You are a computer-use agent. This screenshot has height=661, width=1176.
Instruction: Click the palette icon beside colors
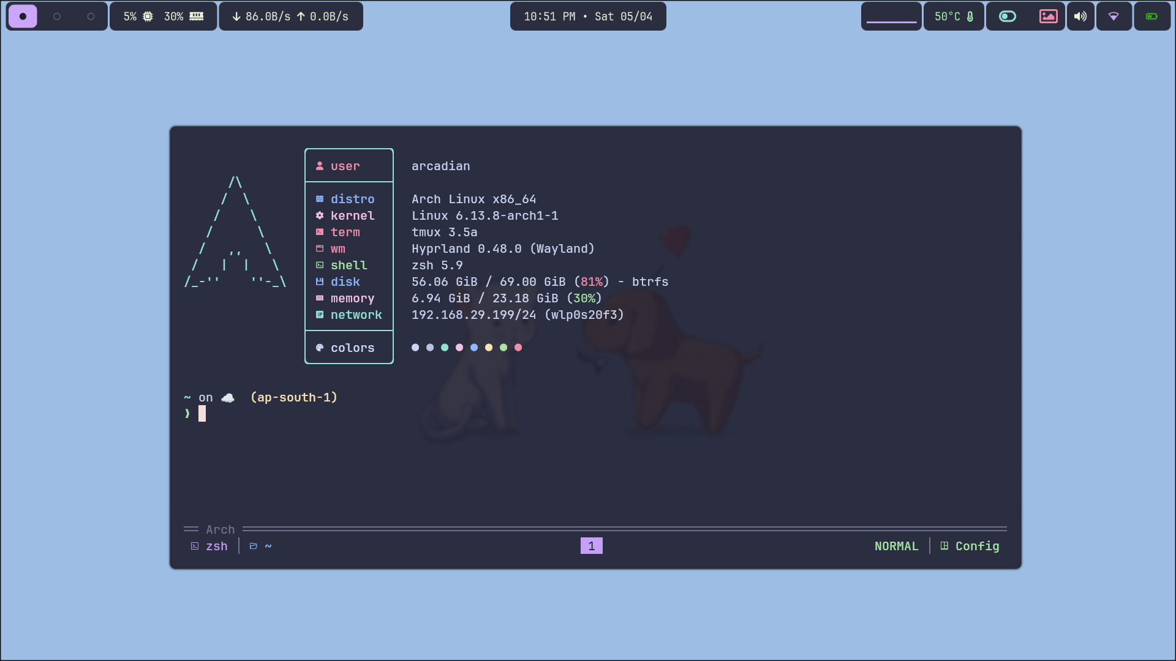(320, 348)
